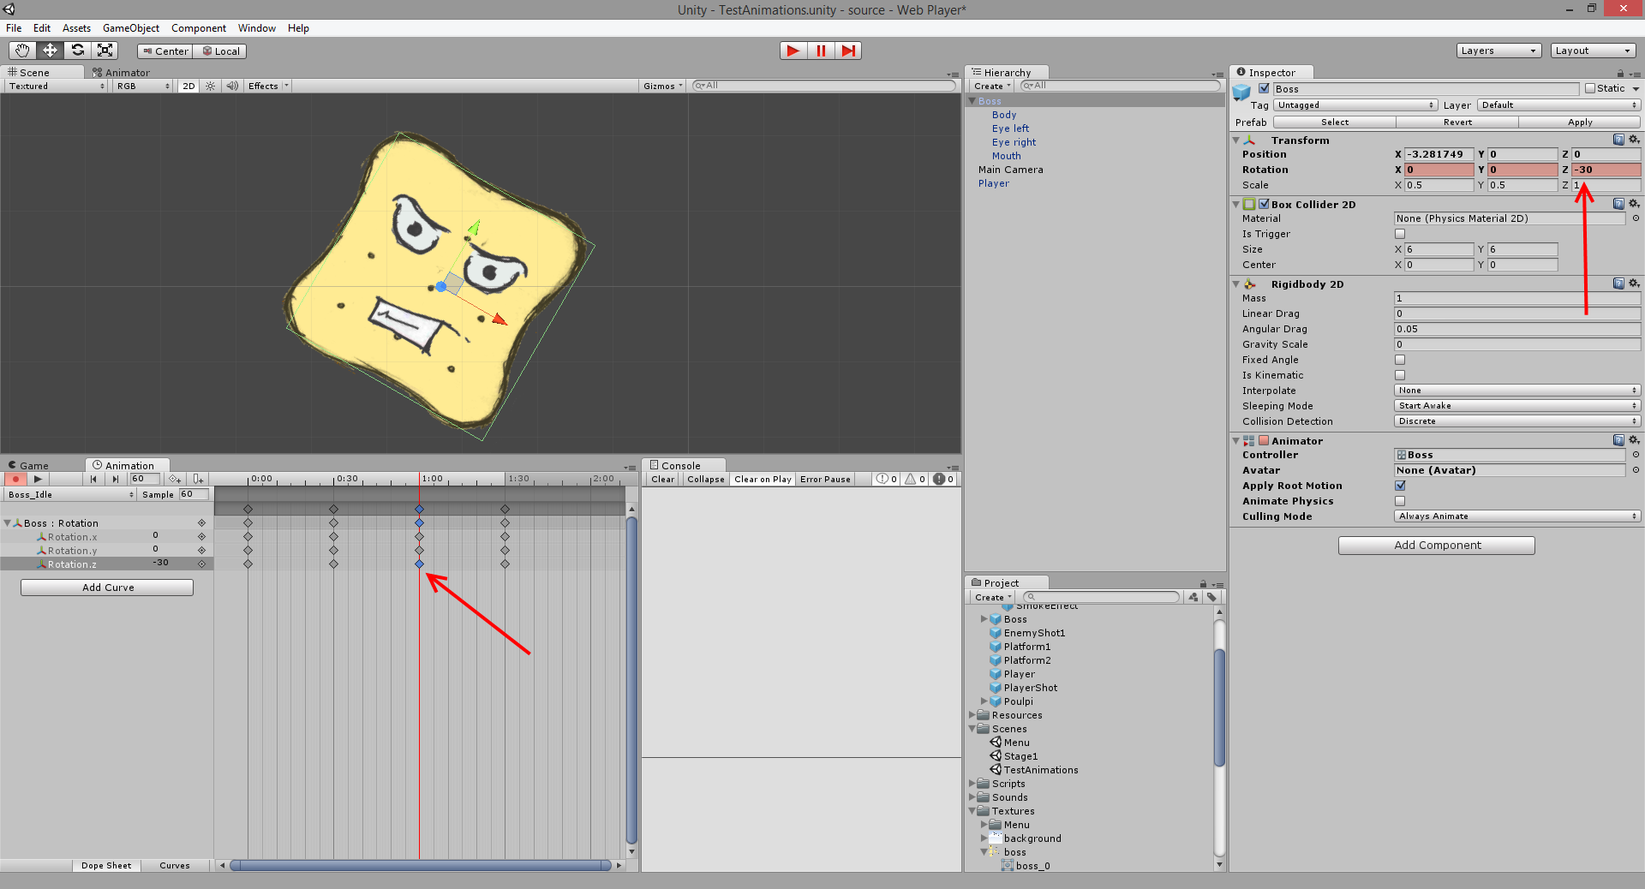Image resolution: width=1645 pixels, height=889 pixels.
Task: Open Transform component help book icon
Action: pos(1618,140)
